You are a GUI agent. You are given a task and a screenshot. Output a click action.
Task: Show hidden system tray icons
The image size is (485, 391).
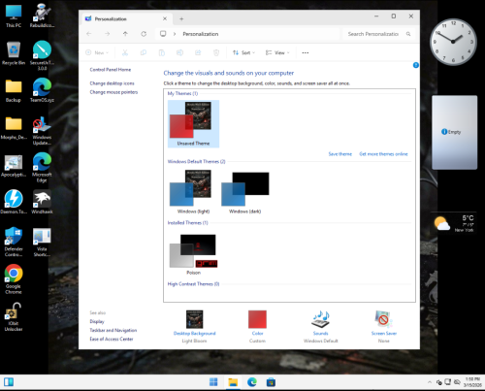click(430, 382)
